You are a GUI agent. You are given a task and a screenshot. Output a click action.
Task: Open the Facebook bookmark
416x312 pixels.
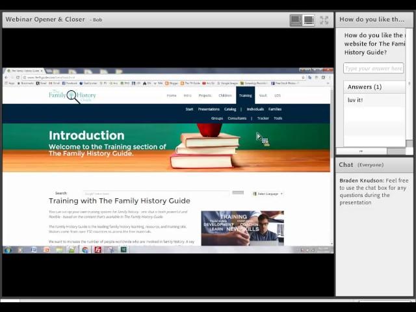(70, 83)
